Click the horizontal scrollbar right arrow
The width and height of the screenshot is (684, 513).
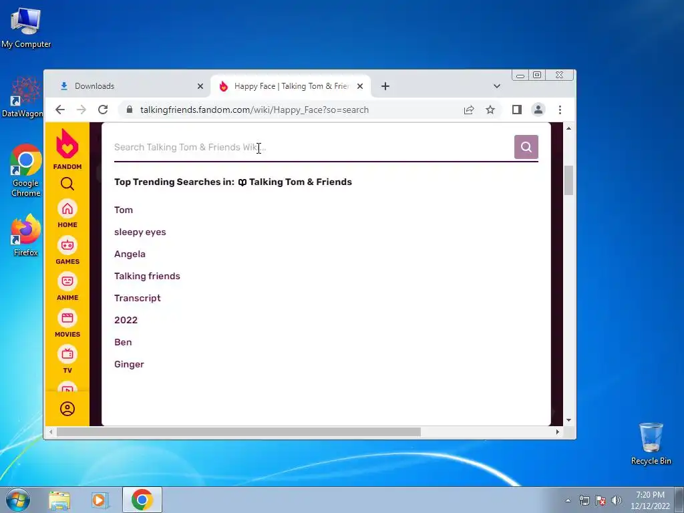tap(557, 432)
